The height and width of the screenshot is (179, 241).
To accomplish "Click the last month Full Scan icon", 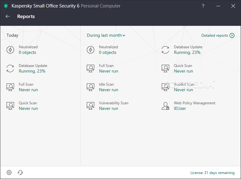I will (91, 68).
